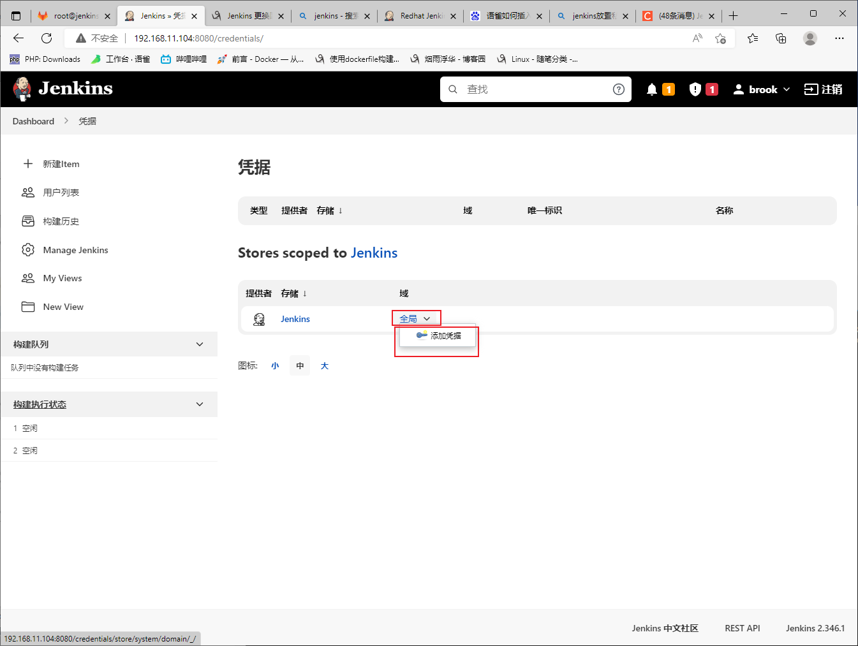Image resolution: width=858 pixels, height=646 pixels.
Task: Open the Jenkins 2.346.1 version link
Action: point(815,628)
